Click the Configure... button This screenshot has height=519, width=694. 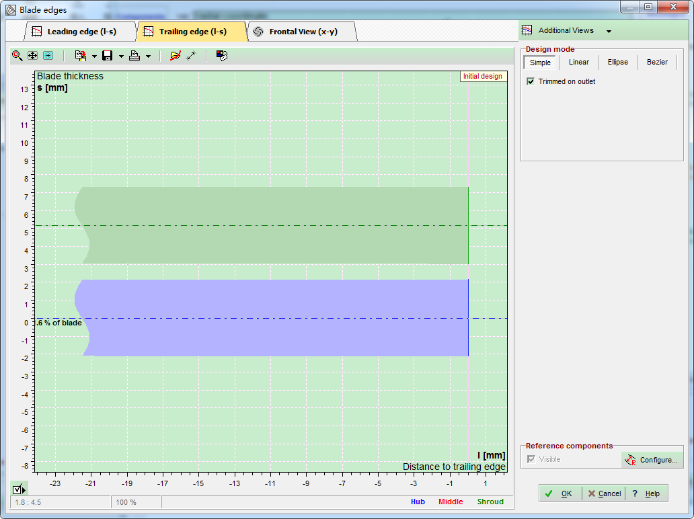tap(652, 460)
